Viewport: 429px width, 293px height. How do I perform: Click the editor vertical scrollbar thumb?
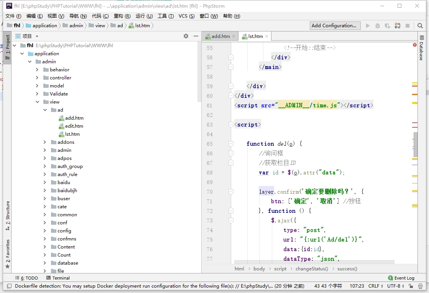pyautogui.click(x=416, y=145)
